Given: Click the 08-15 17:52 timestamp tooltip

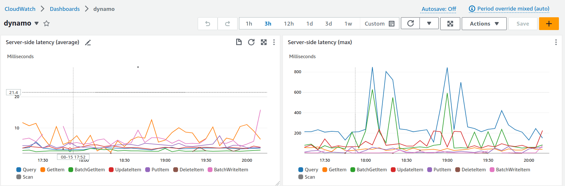Looking at the screenshot, I should tap(73, 157).
